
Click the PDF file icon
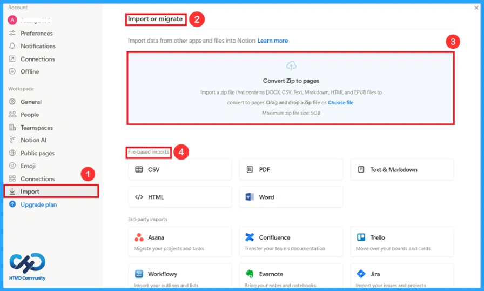pos(250,169)
